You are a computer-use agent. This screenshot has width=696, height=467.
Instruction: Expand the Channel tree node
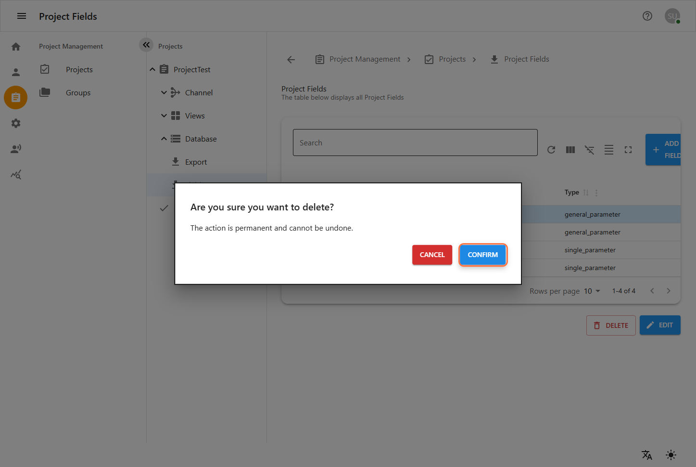pyautogui.click(x=164, y=92)
